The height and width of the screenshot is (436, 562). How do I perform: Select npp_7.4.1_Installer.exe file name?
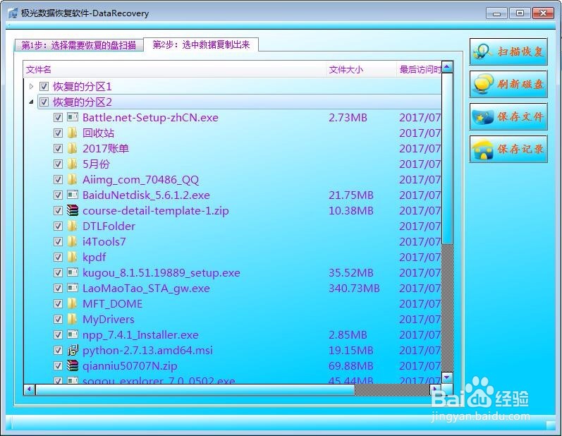click(140, 335)
